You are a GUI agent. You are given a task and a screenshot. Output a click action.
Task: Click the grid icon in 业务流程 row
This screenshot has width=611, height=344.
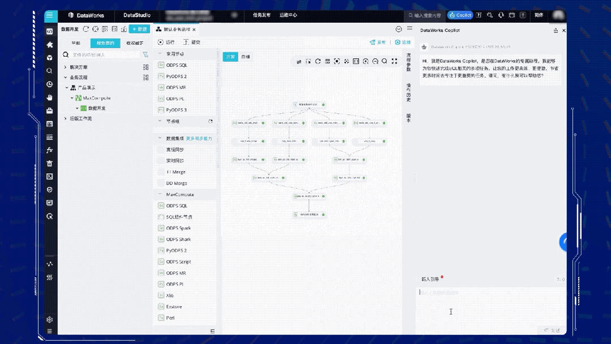146,77
